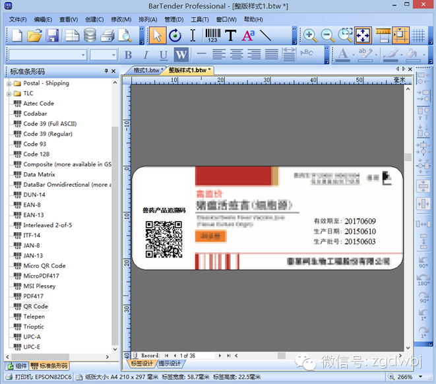The width and height of the screenshot is (436, 384).
Task: Open the 文件(F) menu
Action: (x=18, y=20)
